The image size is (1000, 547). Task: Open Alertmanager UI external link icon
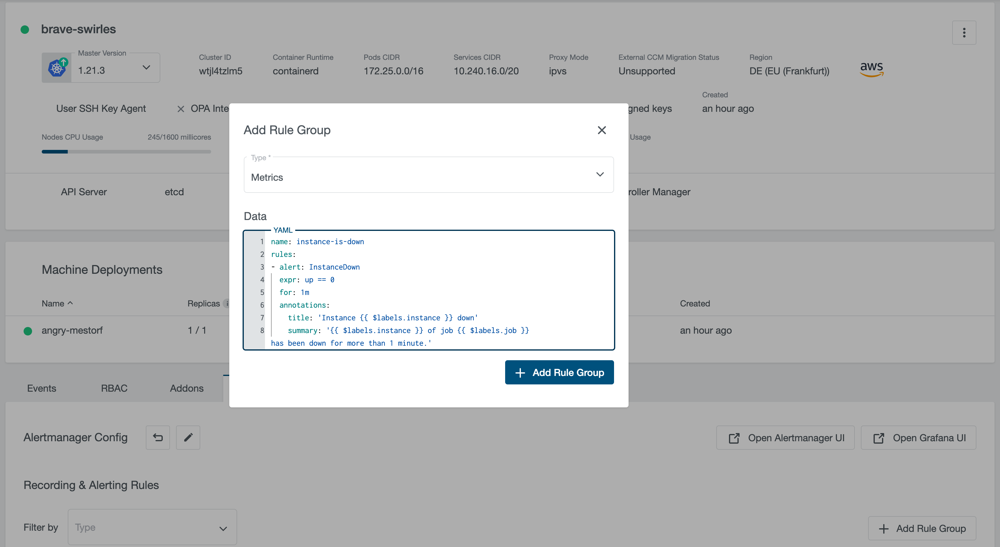[734, 438]
